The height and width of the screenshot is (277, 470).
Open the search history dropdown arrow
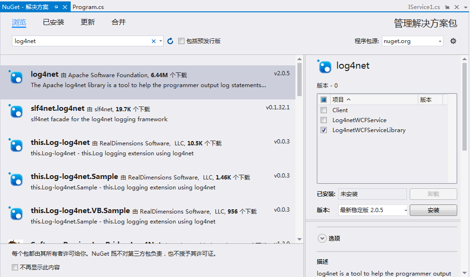[x=161, y=41]
